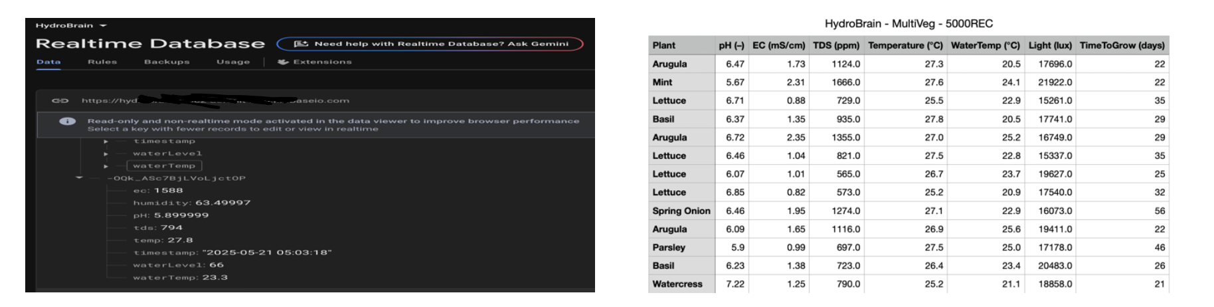Select the temp: 27.8 entry
Image resolution: width=1214 pixels, height=307 pixels.
click(x=163, y=241)
